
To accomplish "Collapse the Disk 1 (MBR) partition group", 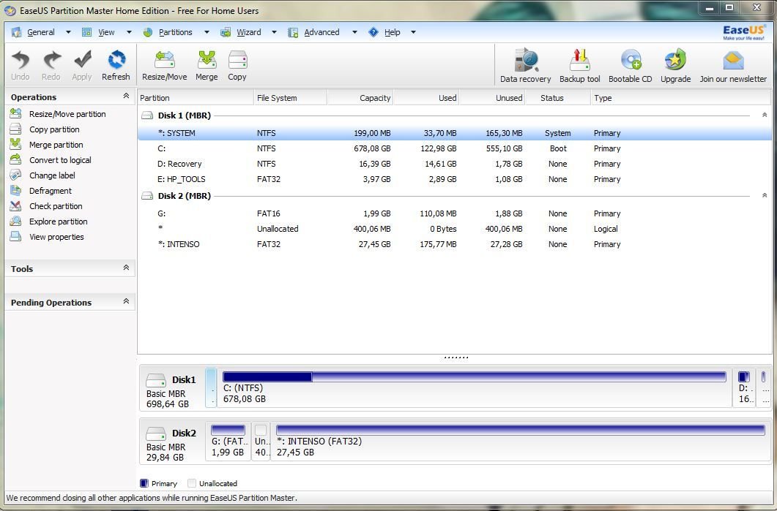I will 765,115.
